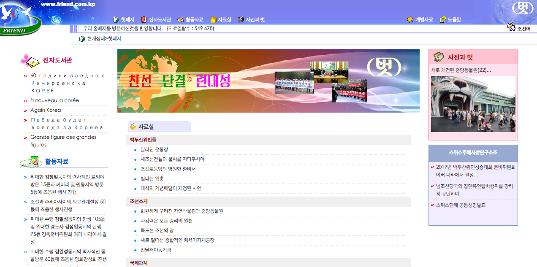Open the 국제관계 category heading

[x=139, y=263]
